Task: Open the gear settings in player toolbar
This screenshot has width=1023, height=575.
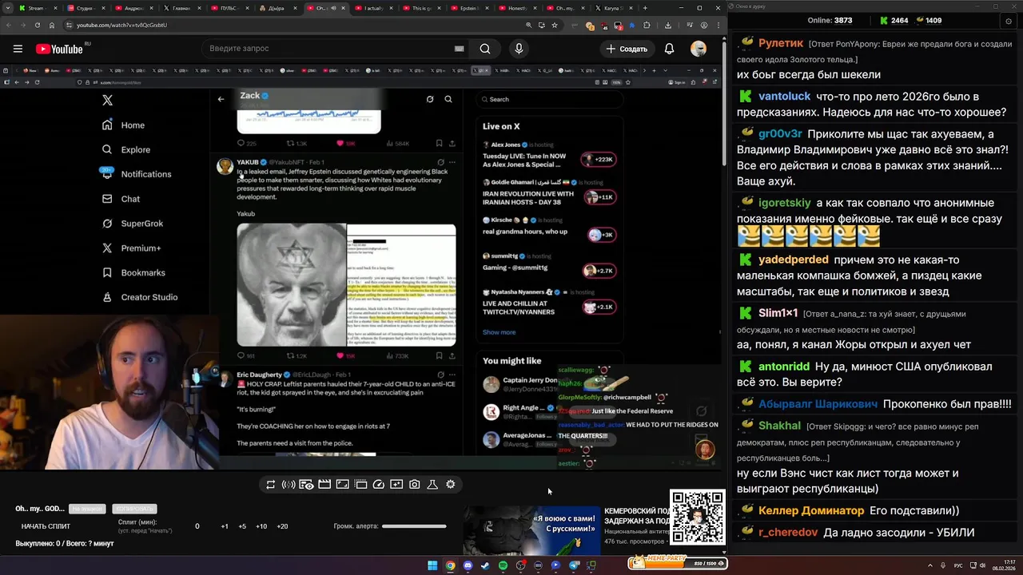Action: [x=451, y=485]
